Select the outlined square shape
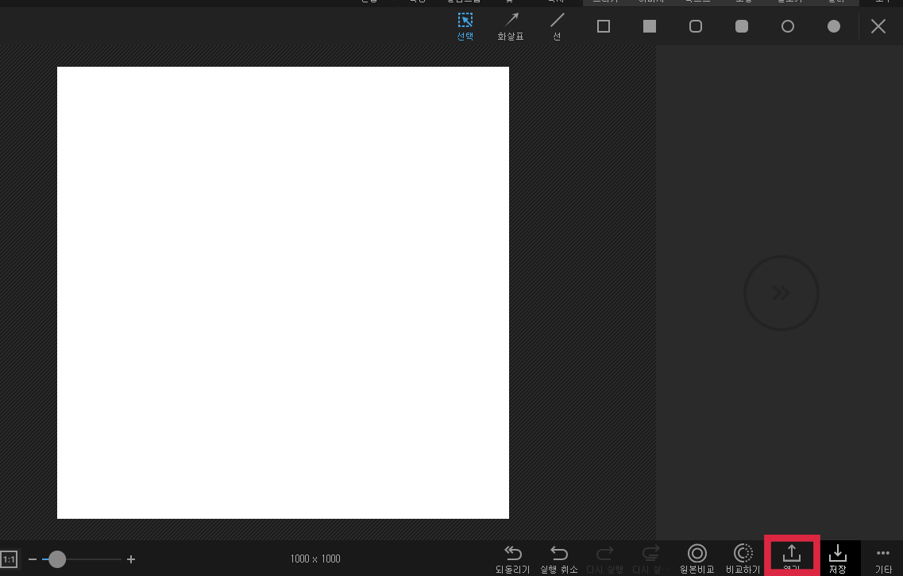Screen dimensions: 903x576 pyautogui.click(x=604, y=26)
